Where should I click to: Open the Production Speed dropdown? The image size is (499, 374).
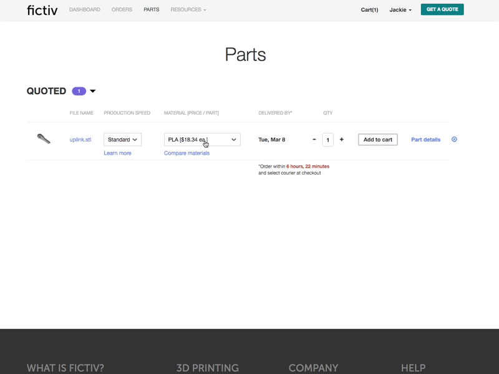(x=122, y=140)
